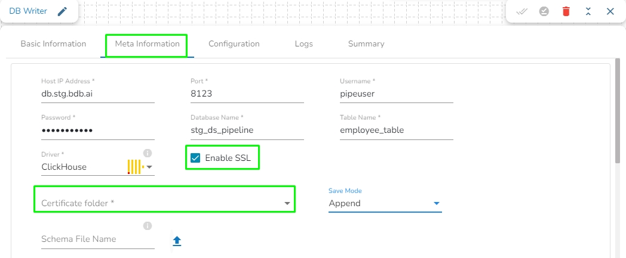Close the DB Writer panel with X
This screenshot has width=626, height=258.
(x=610, y=11)
